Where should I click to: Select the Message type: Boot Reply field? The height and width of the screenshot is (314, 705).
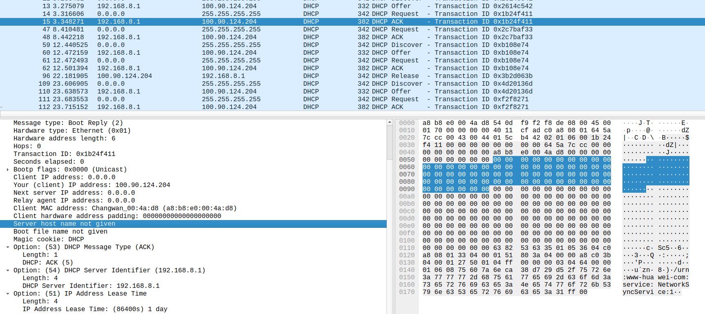pyautogui.click(x=68, y=123)
